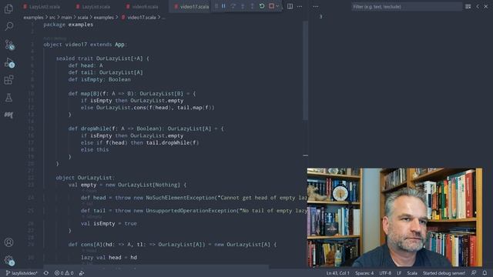Image resolution: width=493 pixels, height=277 pixels.
Task: Click the editor vertical scrollbar
Action: tap(305, 71)
